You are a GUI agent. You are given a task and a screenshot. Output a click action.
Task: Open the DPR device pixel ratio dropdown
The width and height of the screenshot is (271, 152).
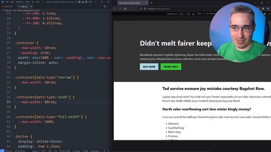[x=201, y=14]
